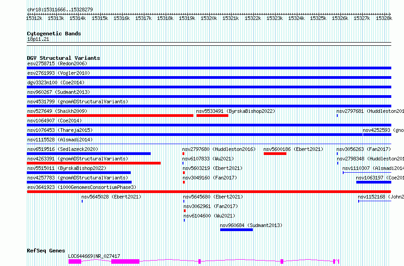This screenshot has height=266, width=404.
Task: Select nsv3049160 (Fan2017) label
Action: (x=210, y=178)
